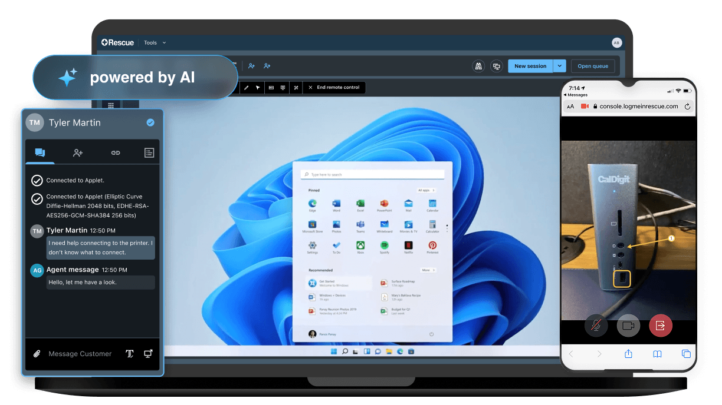Toggle the muted microphone on phone

tap(596, 325)
